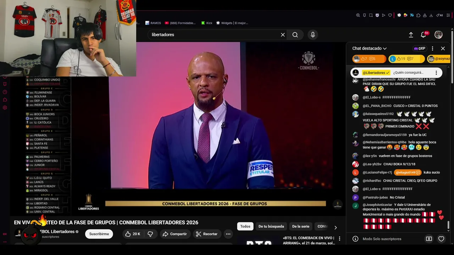Click the BTS comeback recommended video title
The width and height of the screenshot is (454, 255).
(x=309, y=240)
